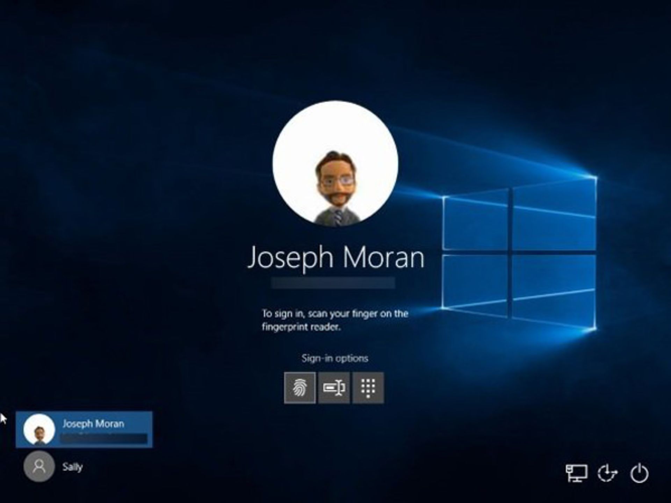Click the large Joseph Moran name heading
The image size is (671, 503).
(335, 257)
